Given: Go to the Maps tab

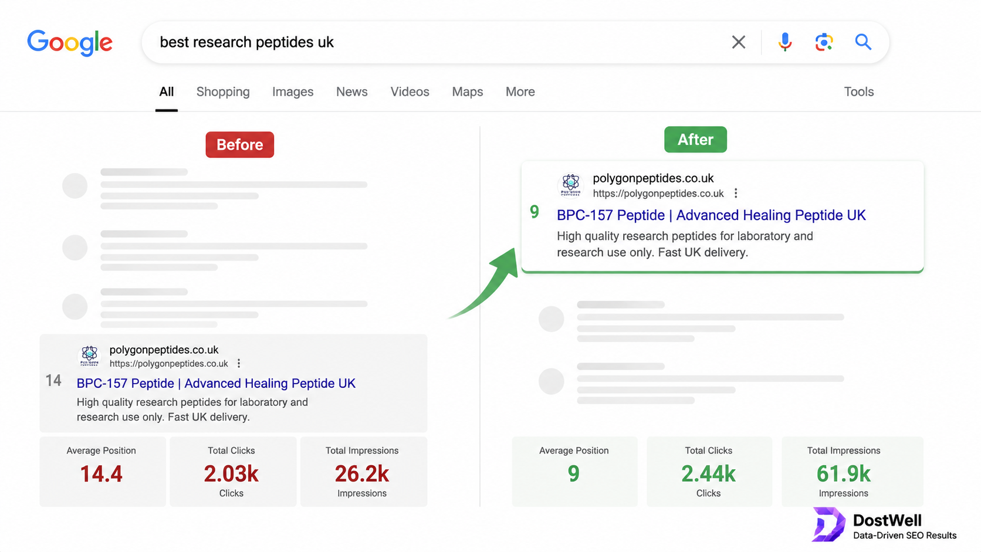Looking at the screenshot, I should [x=468, y=92].
